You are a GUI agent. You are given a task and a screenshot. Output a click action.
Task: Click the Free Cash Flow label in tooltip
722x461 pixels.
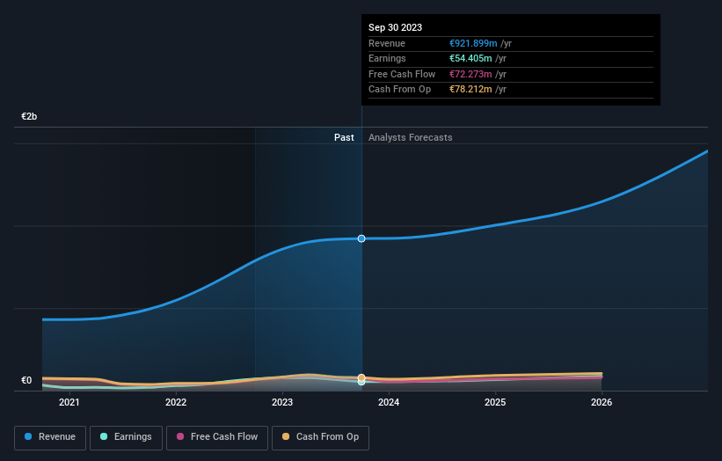[402, 74]
